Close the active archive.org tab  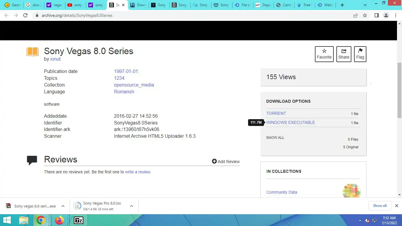coord(123,5)
